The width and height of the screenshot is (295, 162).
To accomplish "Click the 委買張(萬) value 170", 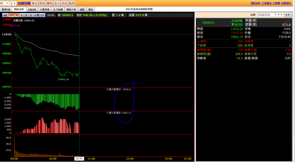I will (x=240, y=50).
